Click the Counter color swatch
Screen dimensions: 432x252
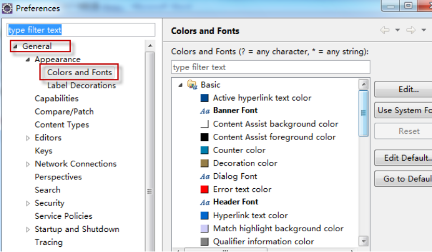[x=204, y=150]
